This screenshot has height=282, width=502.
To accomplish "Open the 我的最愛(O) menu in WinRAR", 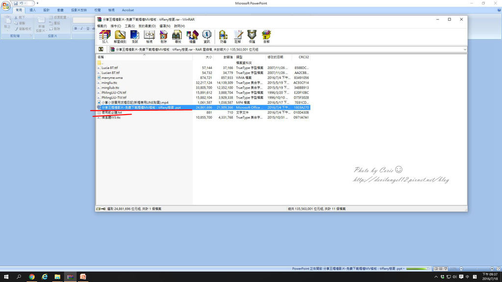I will 147,26.
